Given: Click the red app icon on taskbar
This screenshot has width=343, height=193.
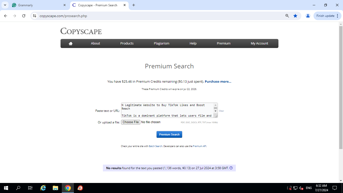Looking at the screenshot, I should pos(80,188).
